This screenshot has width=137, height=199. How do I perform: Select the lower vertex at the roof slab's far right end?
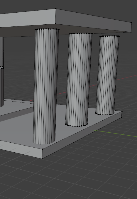coord(131,32)
